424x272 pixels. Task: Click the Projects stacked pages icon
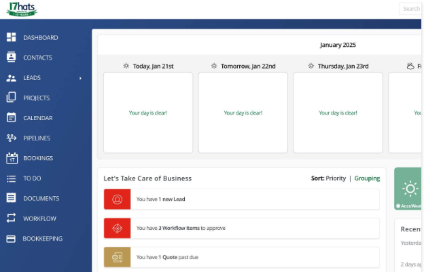pyautogui.click(x=11, y=98)
